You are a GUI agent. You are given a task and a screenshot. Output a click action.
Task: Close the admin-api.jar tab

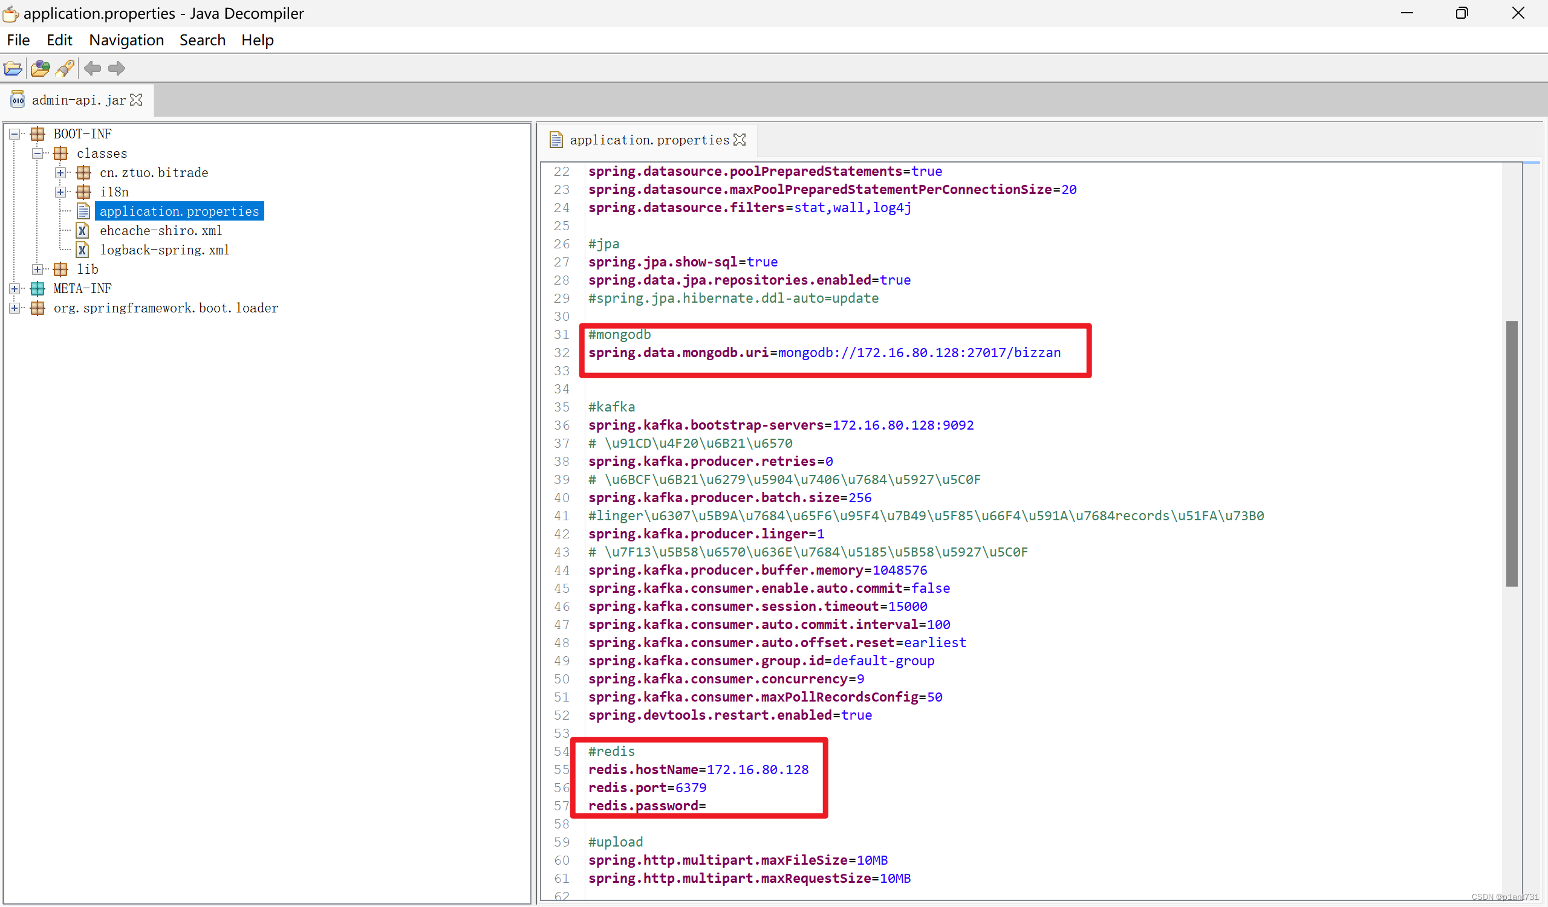pyautogui.click(x=137, y=100)
